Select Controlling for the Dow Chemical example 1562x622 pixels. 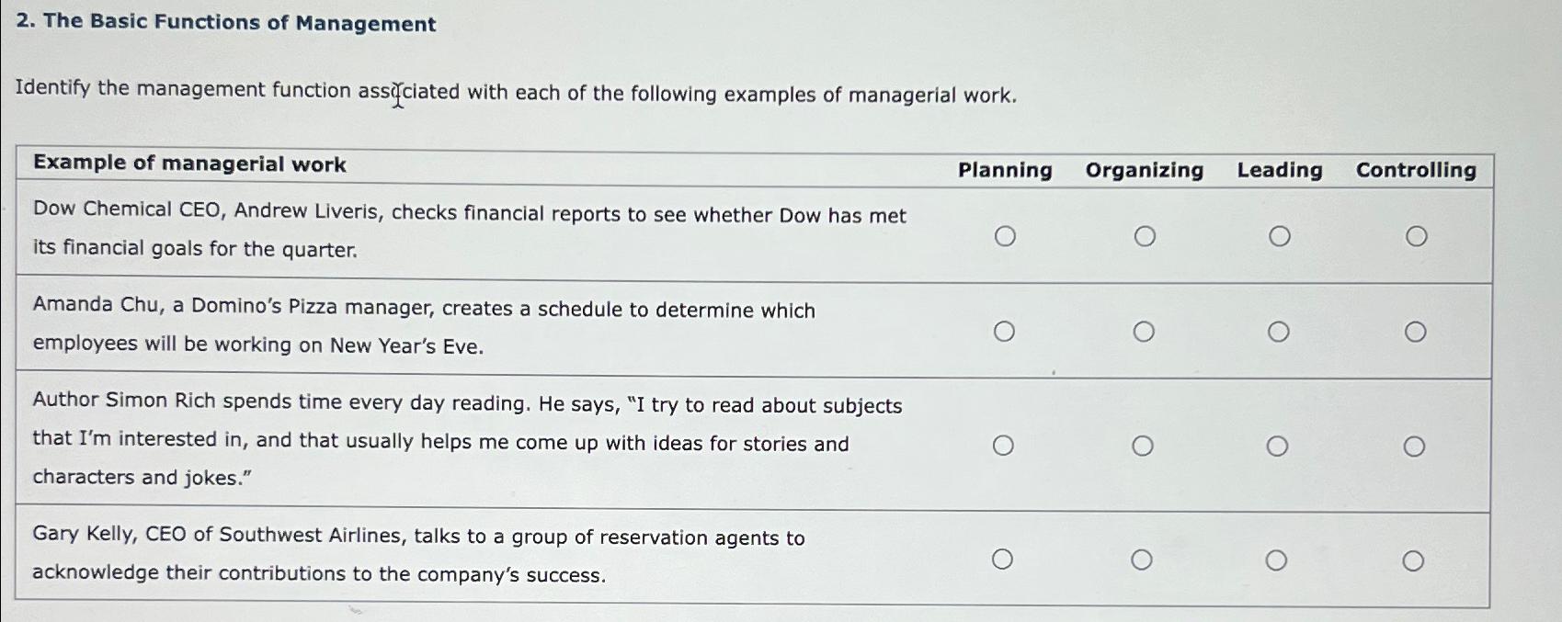[x=1416, y=236]
